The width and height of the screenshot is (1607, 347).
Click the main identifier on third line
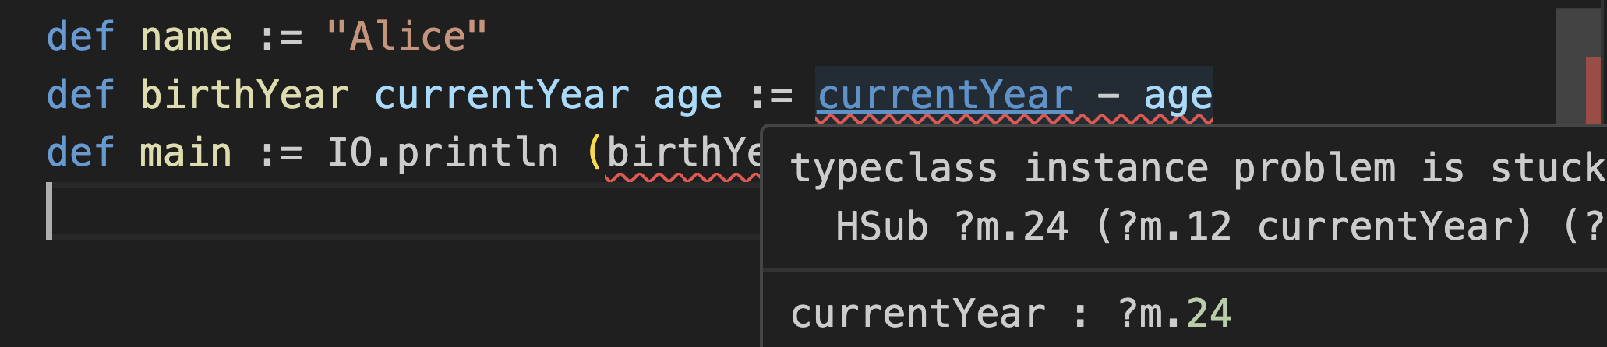(185, 152)
